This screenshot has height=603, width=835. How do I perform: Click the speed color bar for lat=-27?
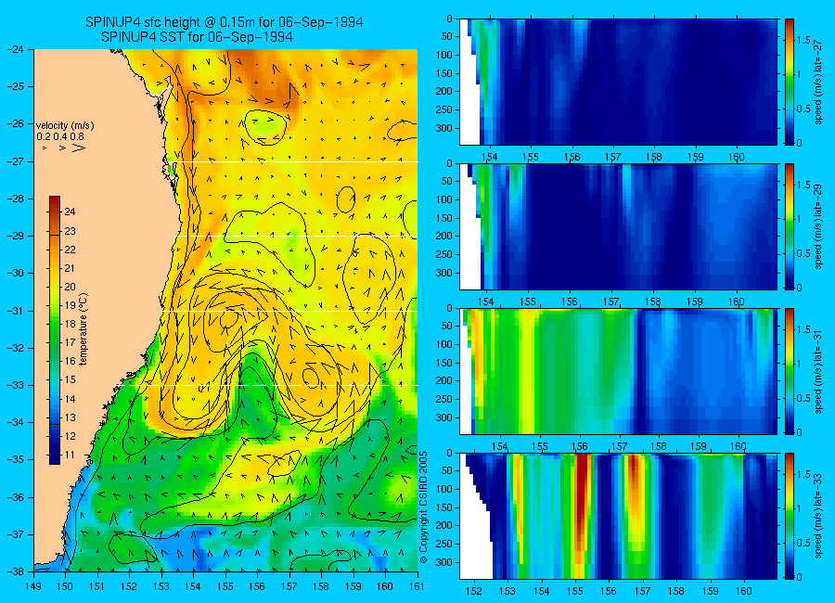coord(790,82)
